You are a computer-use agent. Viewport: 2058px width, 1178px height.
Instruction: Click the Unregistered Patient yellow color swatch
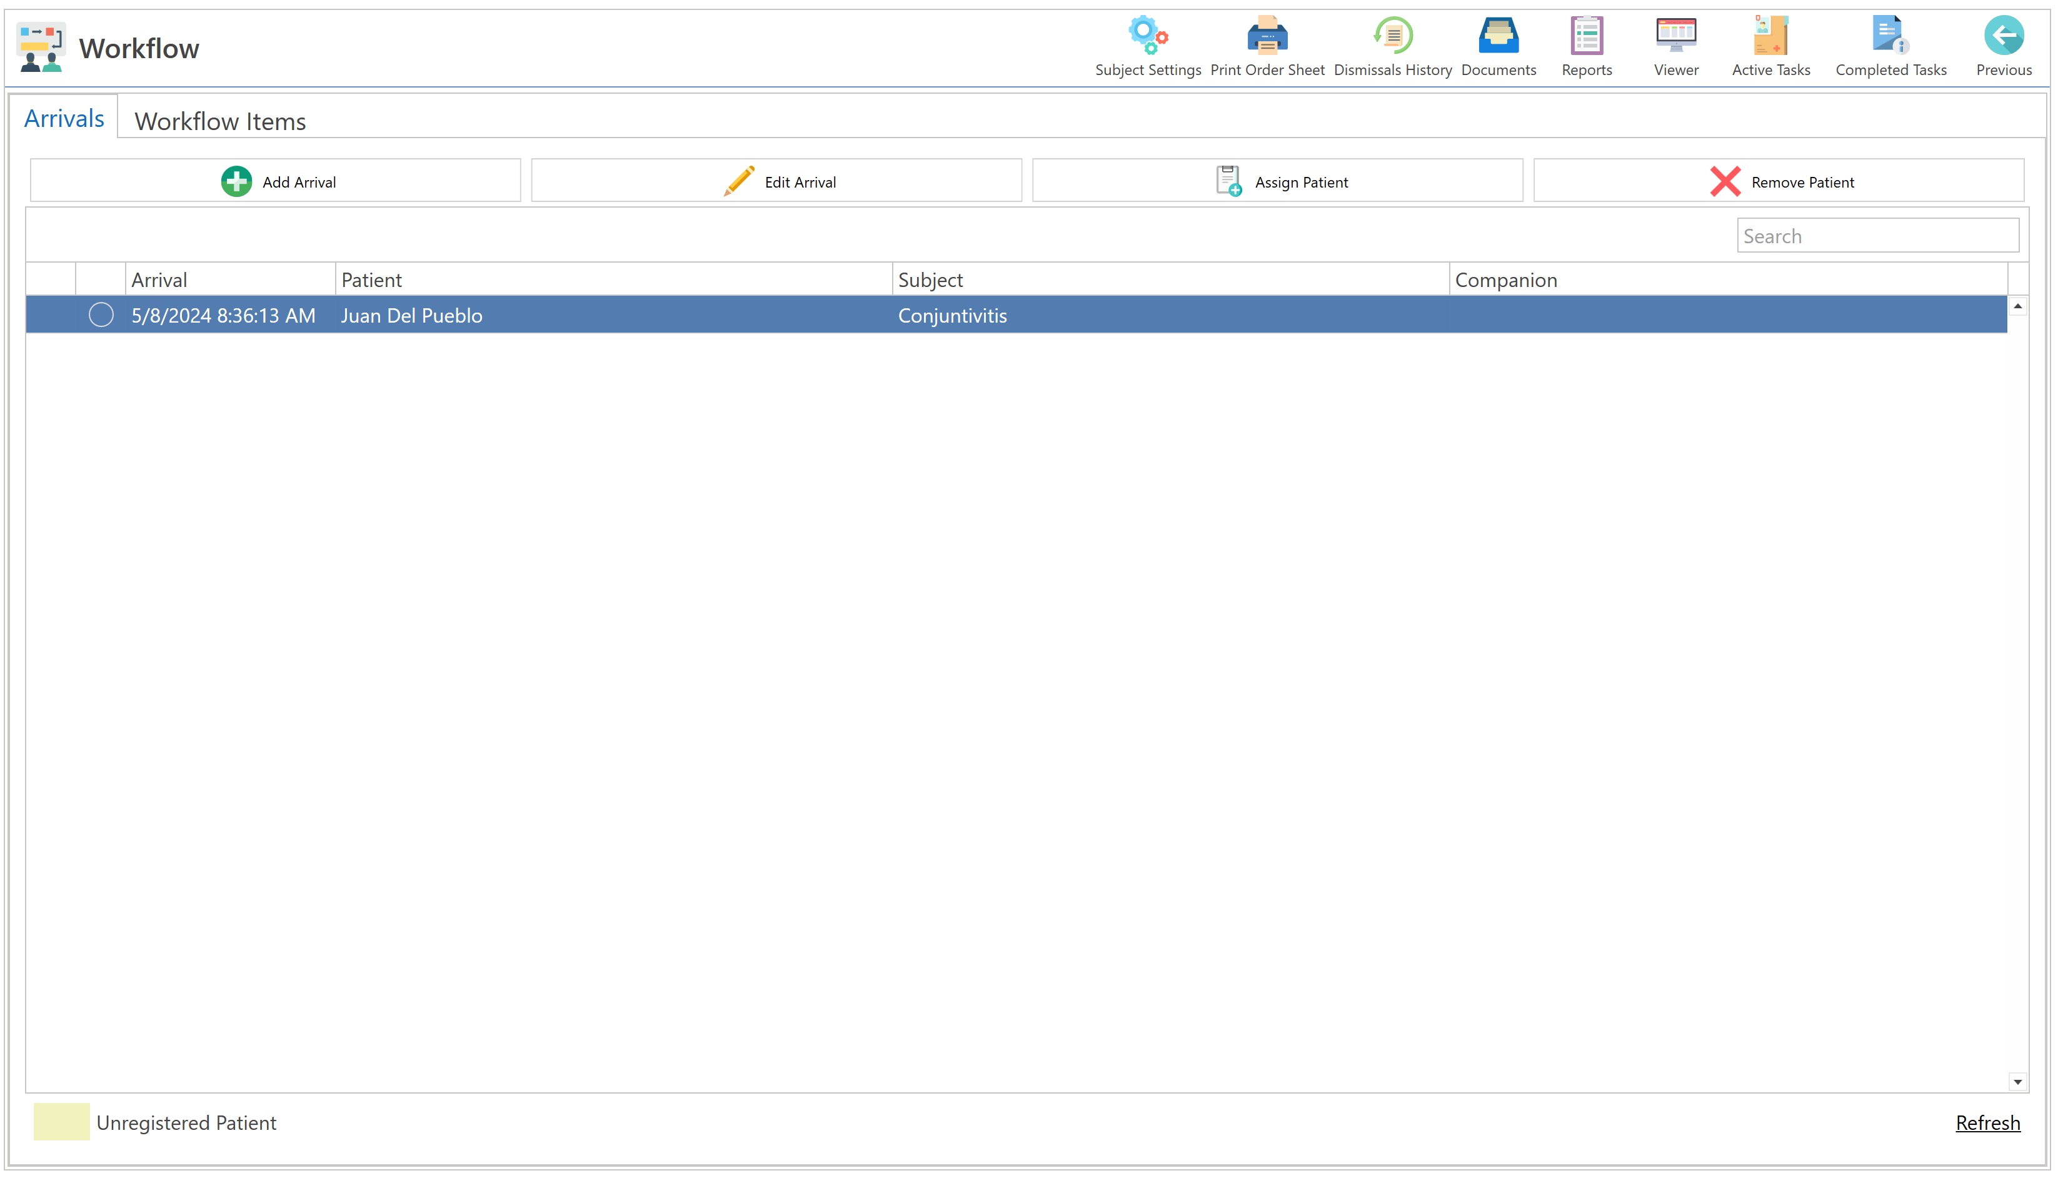(x=61, y=1122)
